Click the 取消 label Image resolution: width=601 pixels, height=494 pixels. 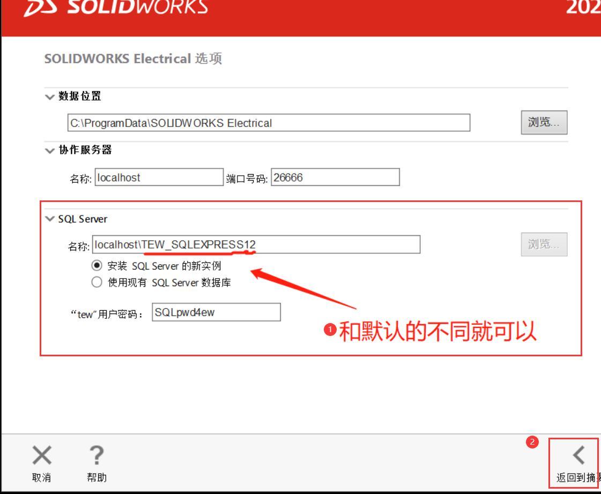pyautogui.click(x=41, y=477)
